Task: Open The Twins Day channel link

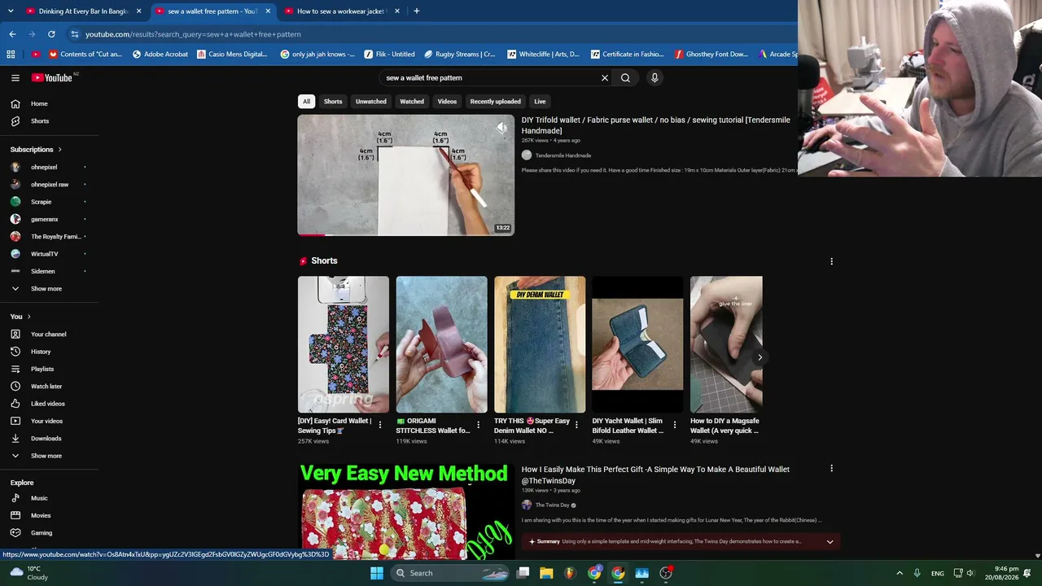Action: pos(552,505)
